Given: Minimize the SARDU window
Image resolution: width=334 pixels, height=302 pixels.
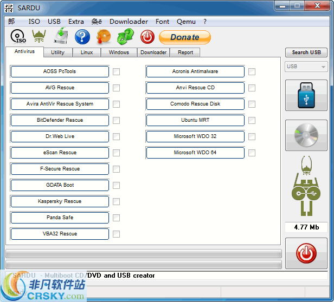Looking at the screenshot, I should tap(282, 6).
